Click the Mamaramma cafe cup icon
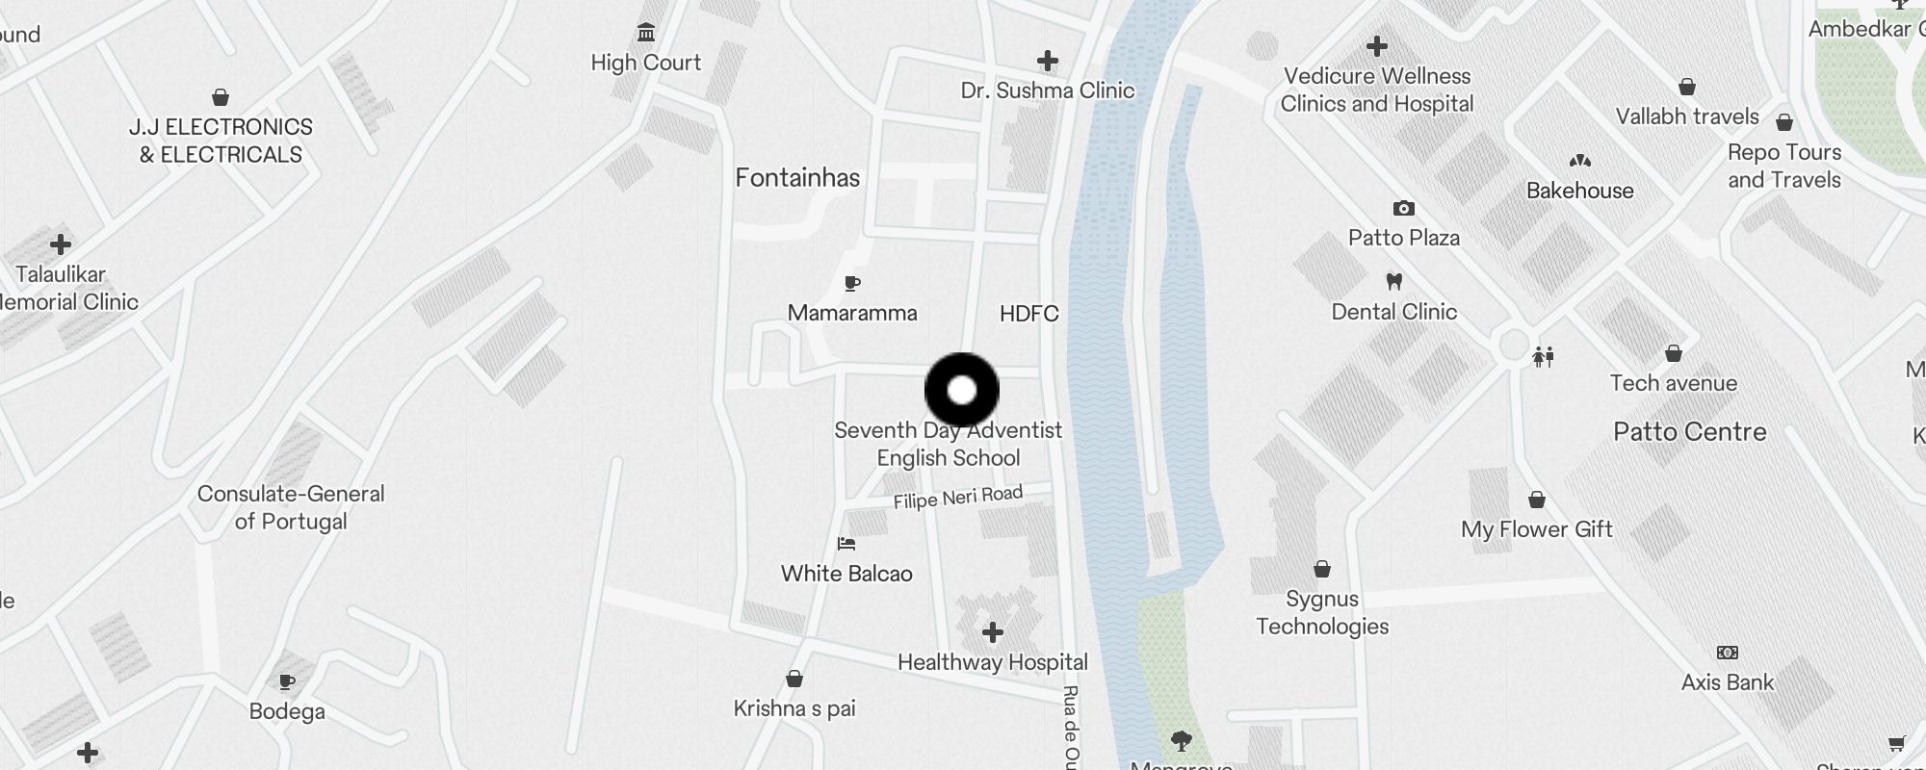Image resolution: width=1926 pixels, height=770 pixels. click(x=852, y=284)
